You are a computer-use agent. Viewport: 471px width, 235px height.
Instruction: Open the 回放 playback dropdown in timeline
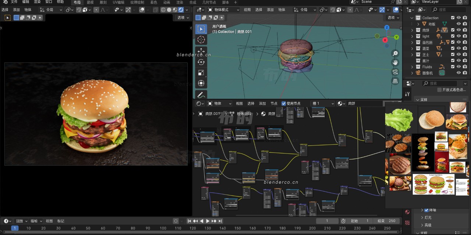22,221
